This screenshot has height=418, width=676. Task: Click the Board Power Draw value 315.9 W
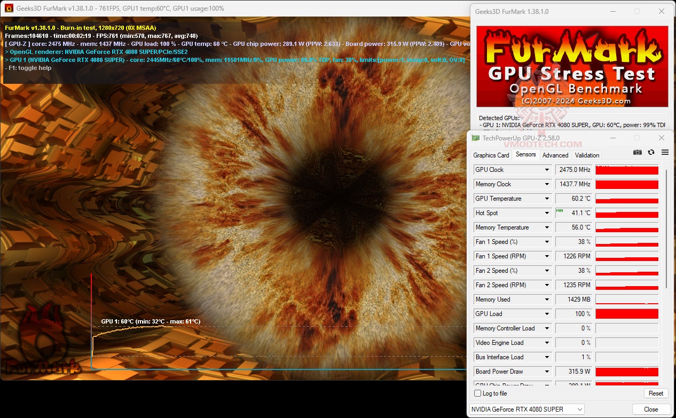[573, 372]
